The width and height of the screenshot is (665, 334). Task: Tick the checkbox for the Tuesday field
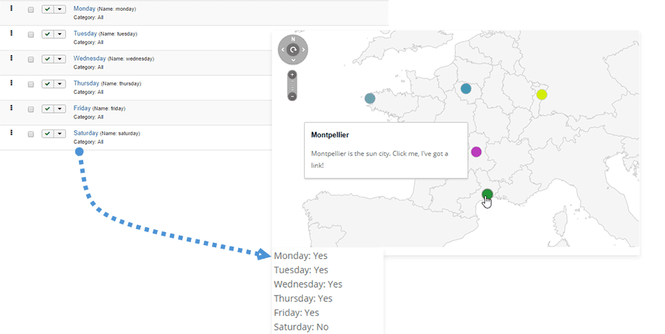[30, 35]
